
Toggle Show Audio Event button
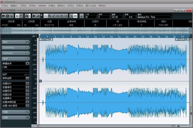[17, 16]
